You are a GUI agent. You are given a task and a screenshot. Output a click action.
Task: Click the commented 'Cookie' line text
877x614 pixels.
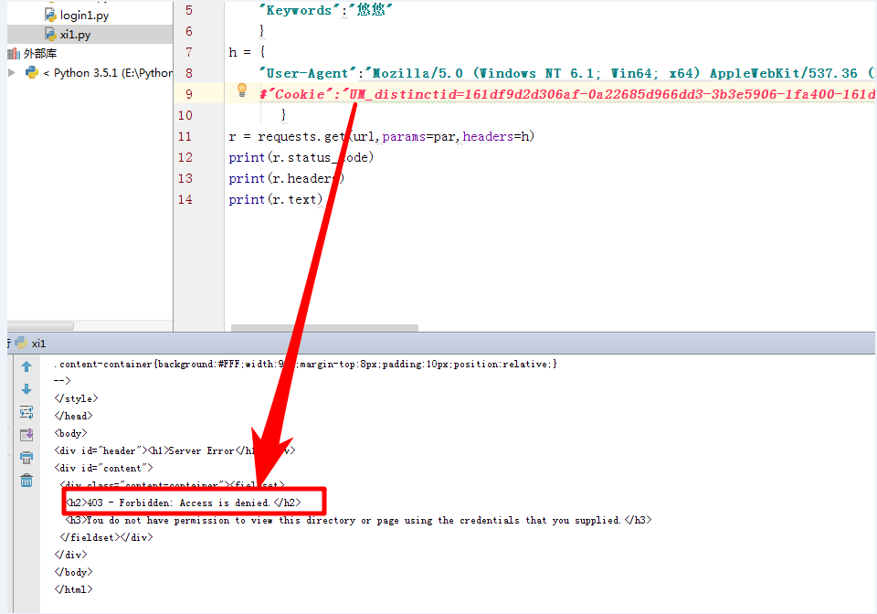click(566, 94)
